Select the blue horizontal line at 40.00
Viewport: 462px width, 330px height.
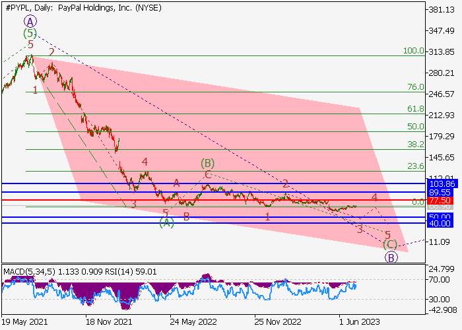214,223
